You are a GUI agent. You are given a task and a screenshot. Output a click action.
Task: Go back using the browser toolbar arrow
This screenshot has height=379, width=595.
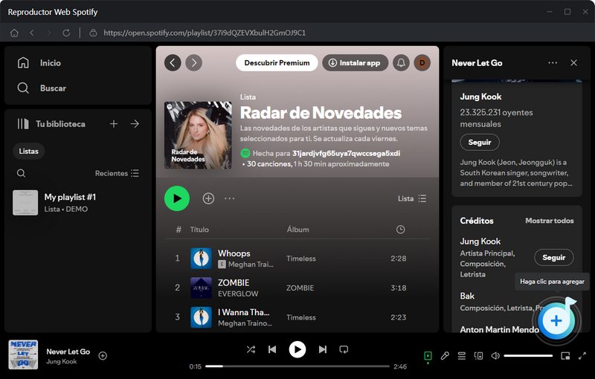pos(32,33)
